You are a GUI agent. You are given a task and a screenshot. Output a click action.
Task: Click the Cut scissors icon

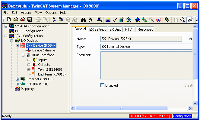tap(54, 20)
